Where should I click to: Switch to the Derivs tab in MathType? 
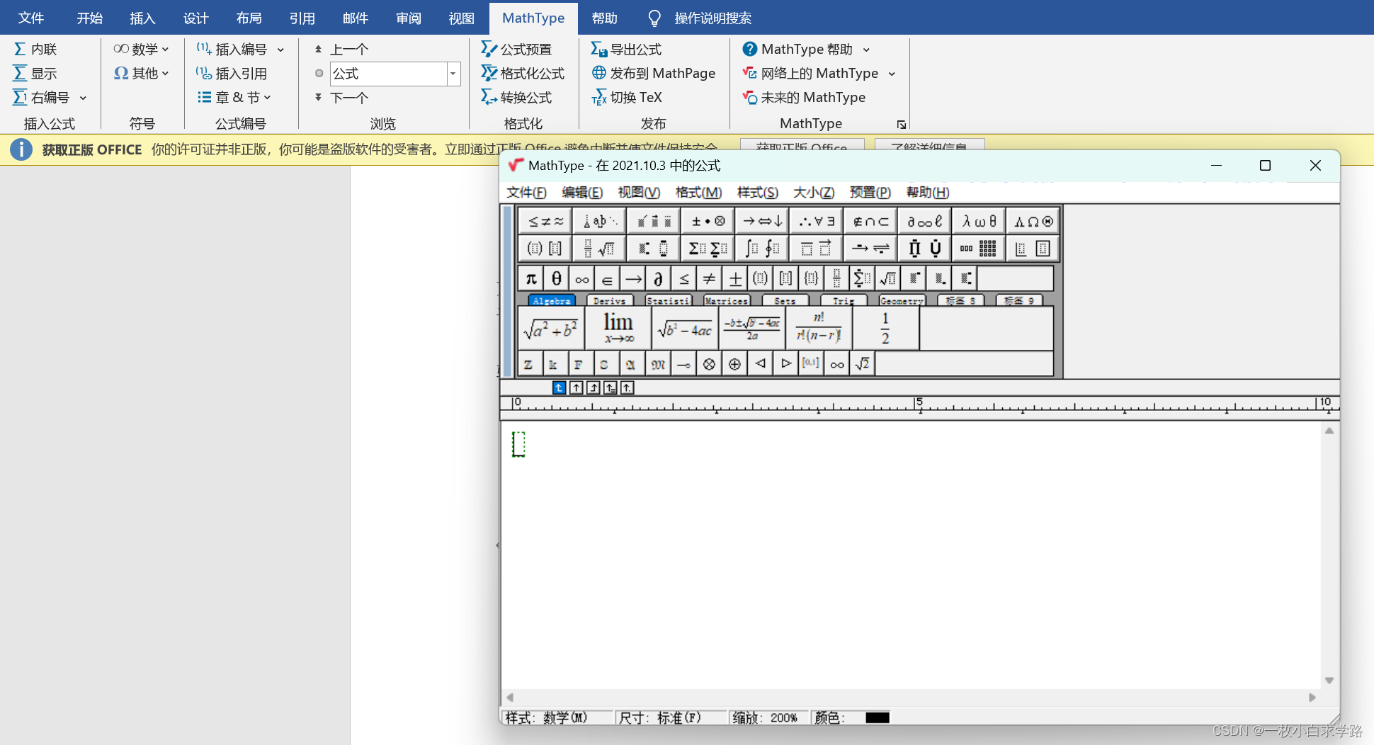point(610,300)
